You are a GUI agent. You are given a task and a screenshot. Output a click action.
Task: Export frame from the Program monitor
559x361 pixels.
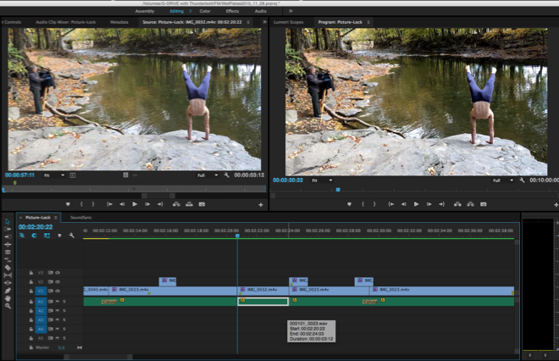click(x=484, y=204)
